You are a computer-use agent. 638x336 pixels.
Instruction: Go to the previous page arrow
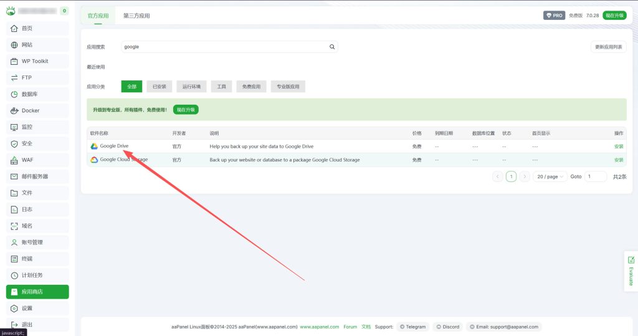(498, 177)
